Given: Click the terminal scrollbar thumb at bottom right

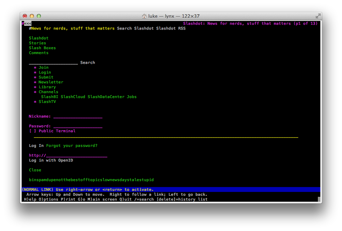Looking at the screenshot, I should point(319,199).
